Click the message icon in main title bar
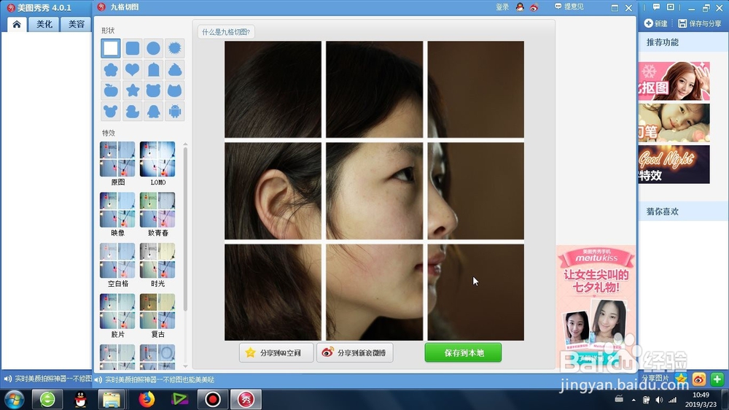The width and height of the screenshot is (729, 410). tap(657, 7)
